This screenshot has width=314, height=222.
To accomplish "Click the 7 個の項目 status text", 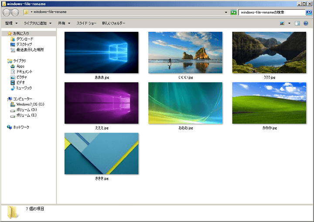I will (x=35, y=209).
